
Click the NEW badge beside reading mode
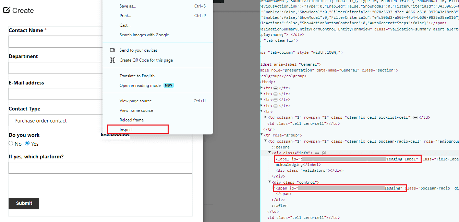[x=168, y=86]
